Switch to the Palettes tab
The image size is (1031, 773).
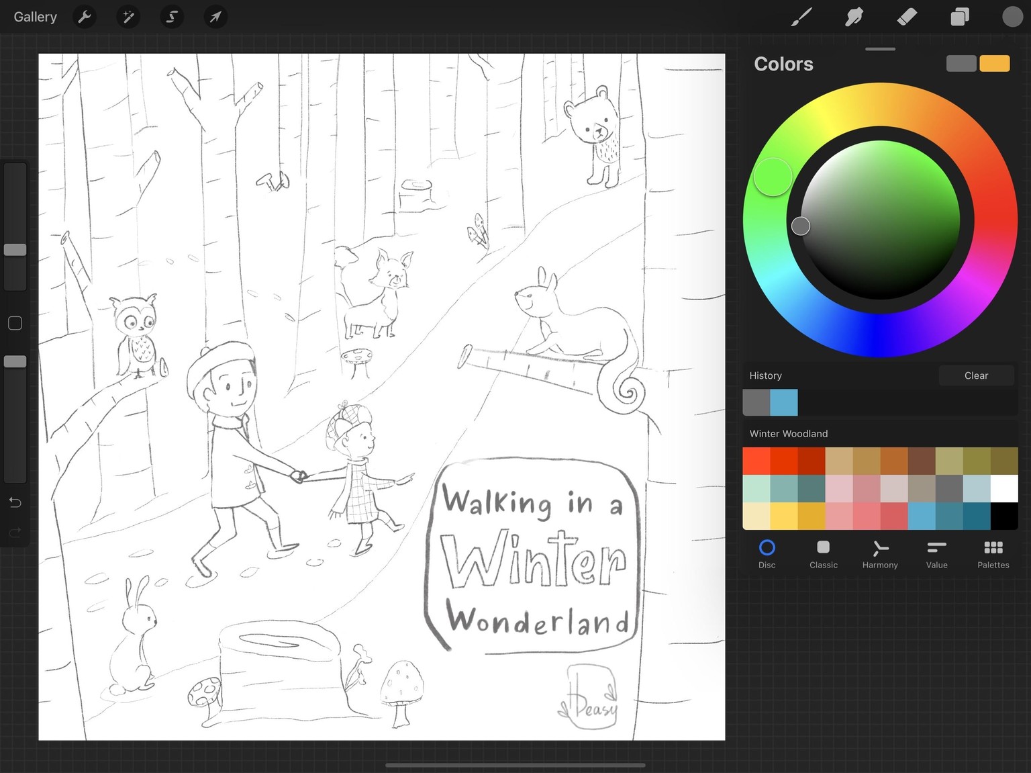[993, 555]
